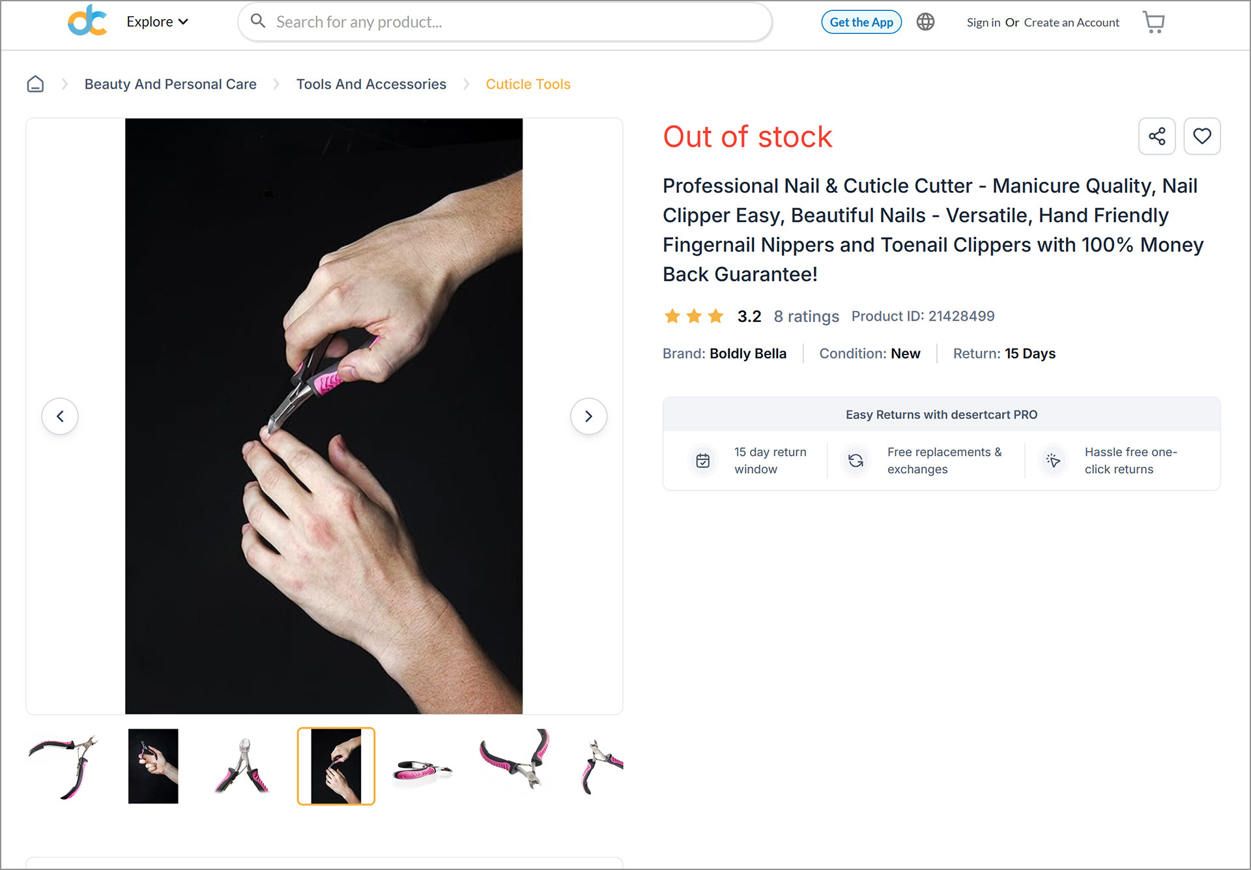Select thumbnail of hand holding nipper
Screen dimensions: 1251x870
[153, 766]
